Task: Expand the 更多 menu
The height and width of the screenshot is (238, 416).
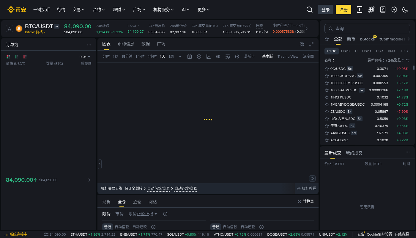Action: [x=204, y=10]
